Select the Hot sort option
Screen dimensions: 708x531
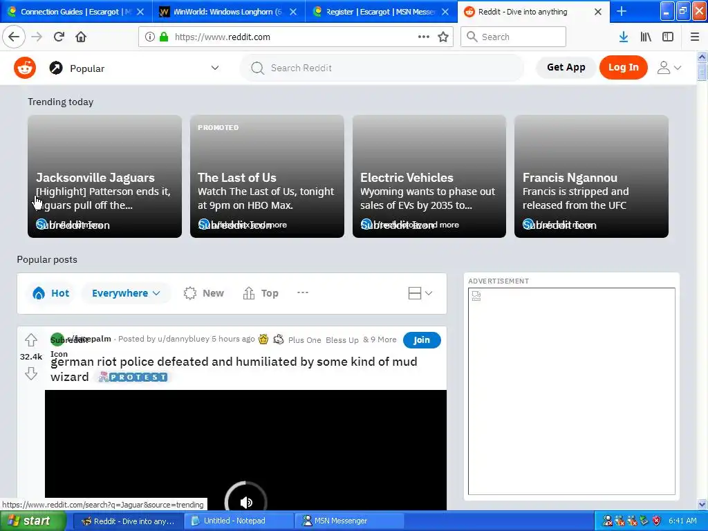[x=50, y=293]
